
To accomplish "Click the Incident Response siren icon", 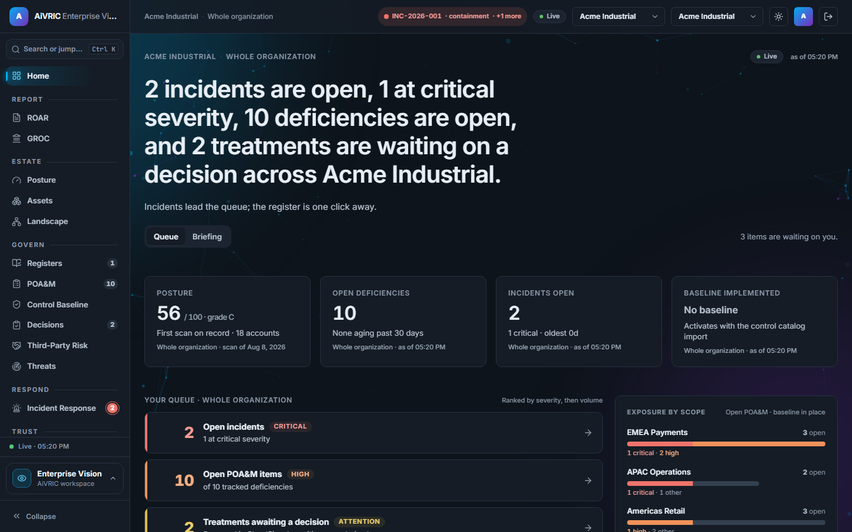I will 17,408.
